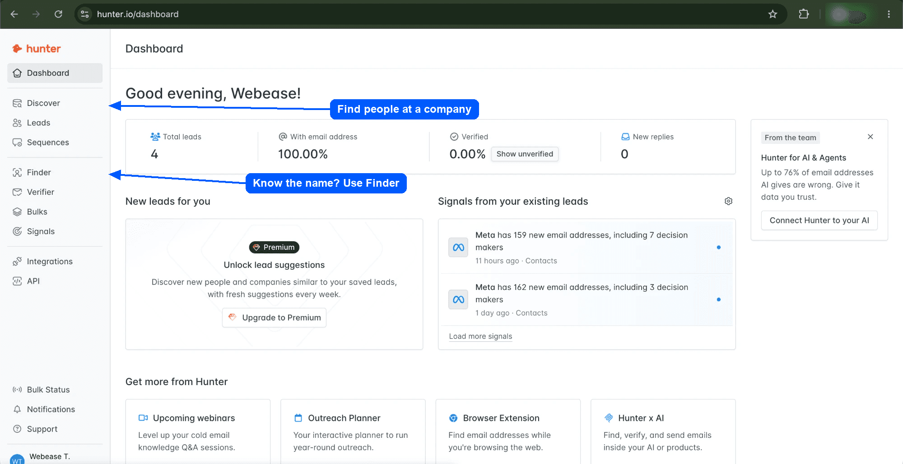Open the Dashboard sidebar item
903x464 pixels.
point(55,73)
